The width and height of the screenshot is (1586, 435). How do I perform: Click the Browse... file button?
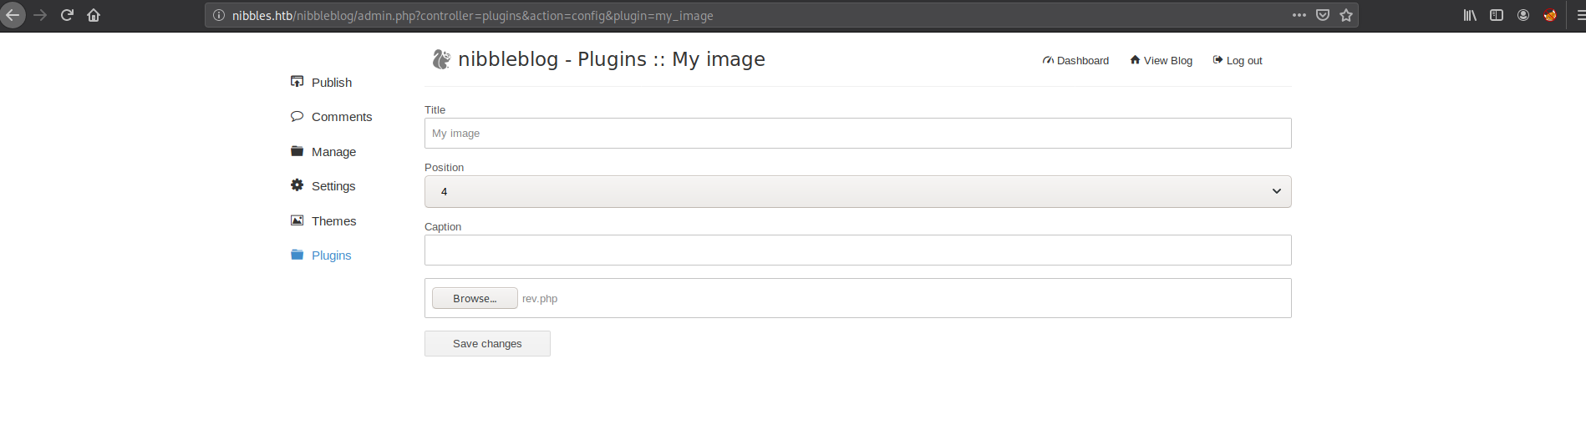(x=475, y=298)
